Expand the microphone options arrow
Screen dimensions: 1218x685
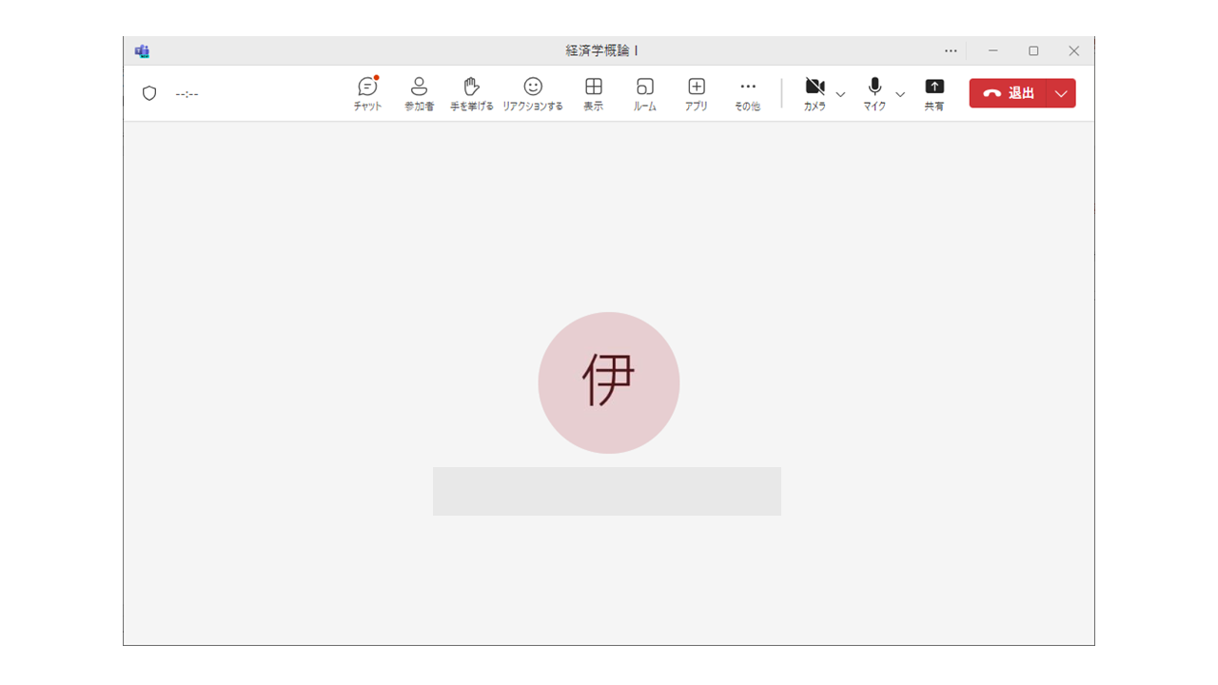900,94
